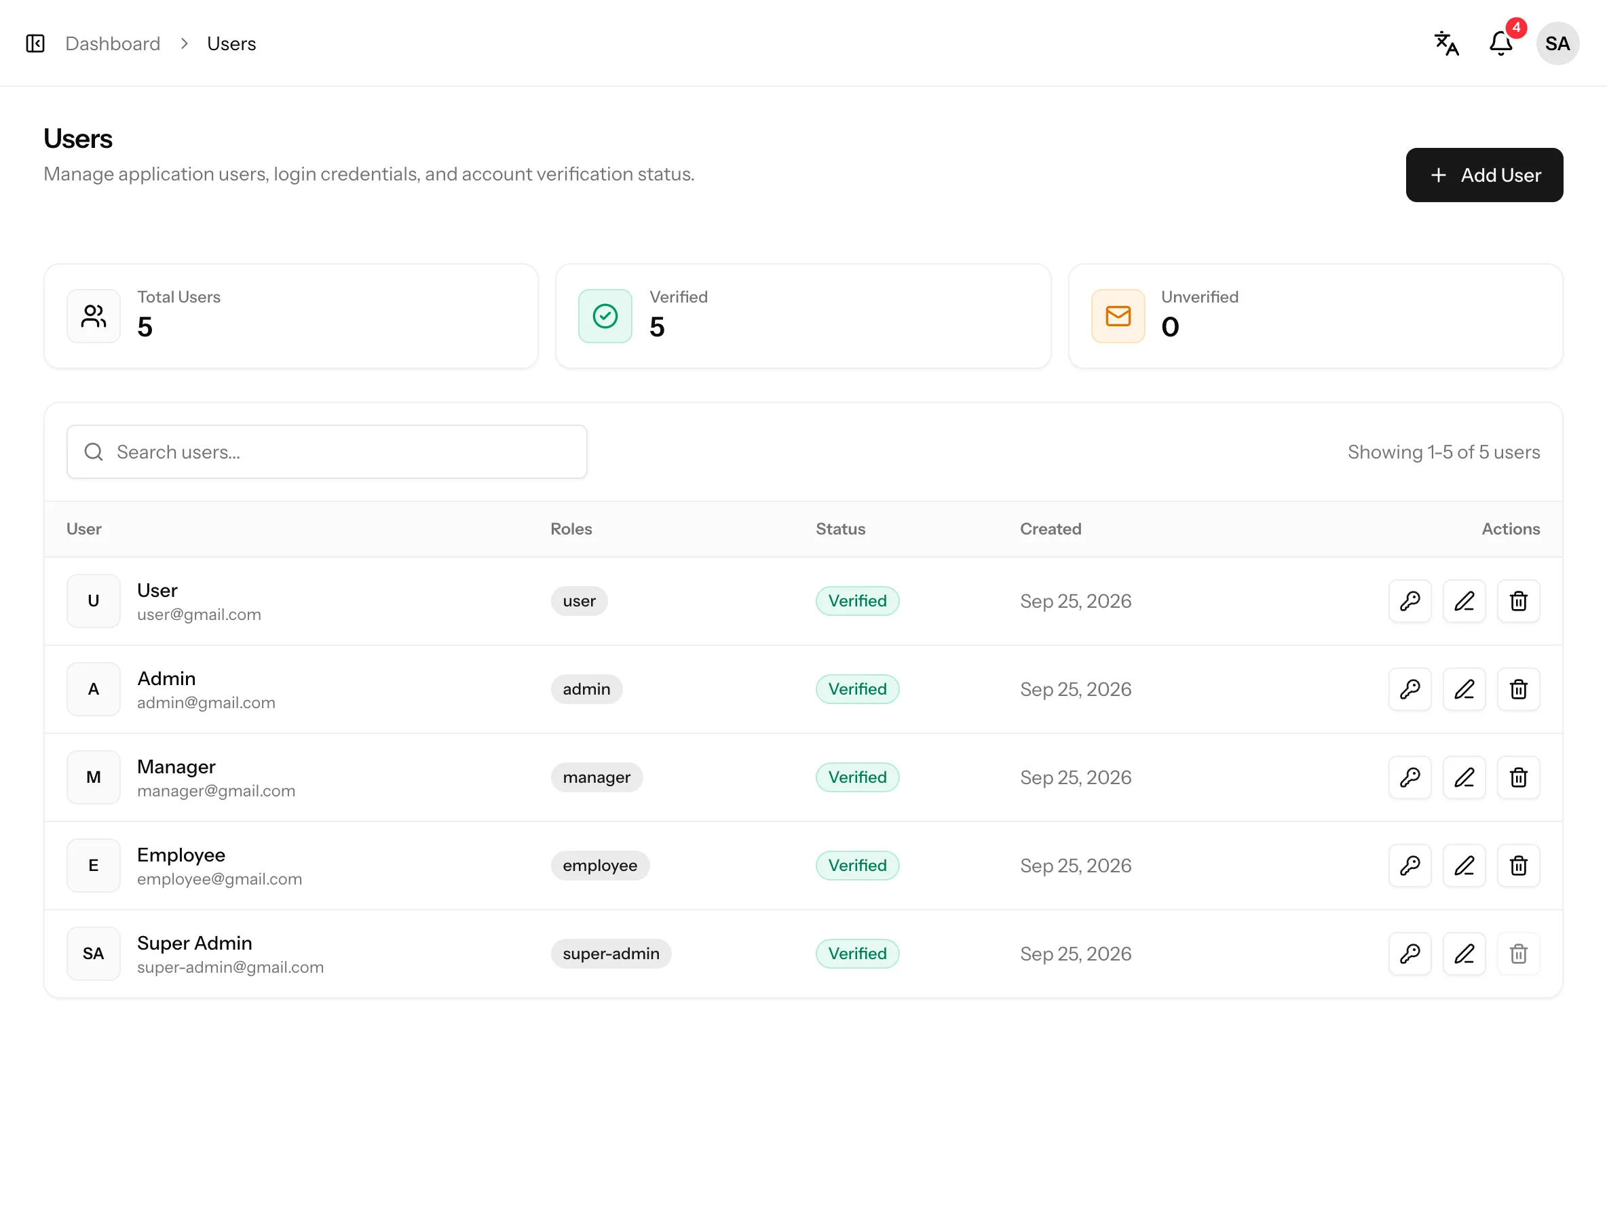Click the Total Users label

179,297
